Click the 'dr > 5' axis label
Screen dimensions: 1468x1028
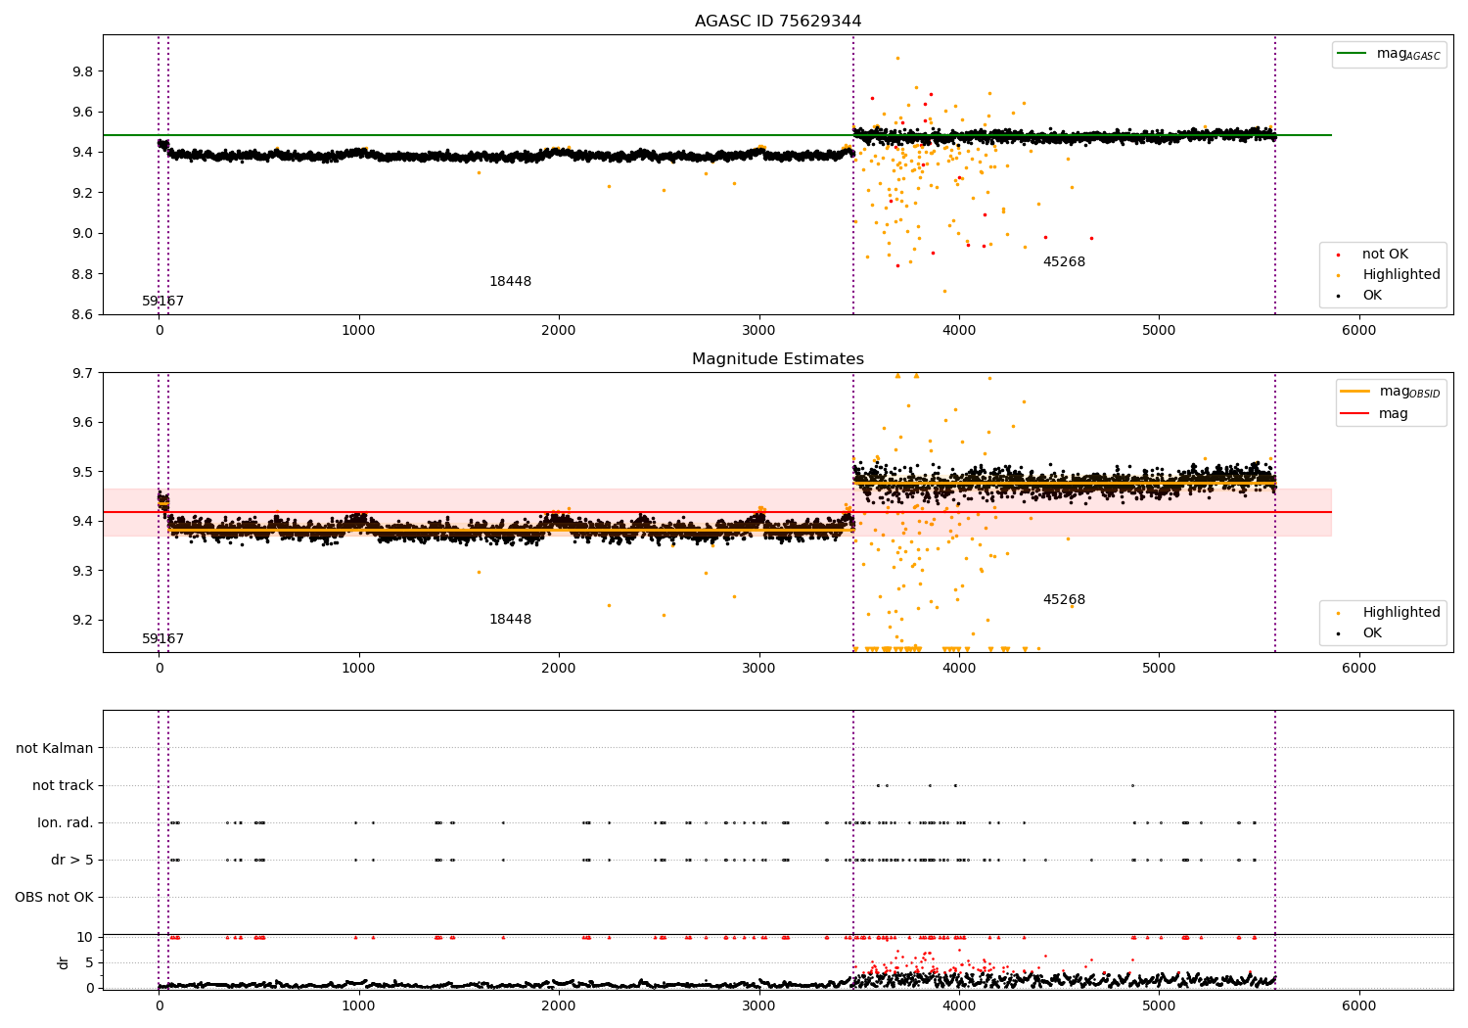[x=72, y=860]
